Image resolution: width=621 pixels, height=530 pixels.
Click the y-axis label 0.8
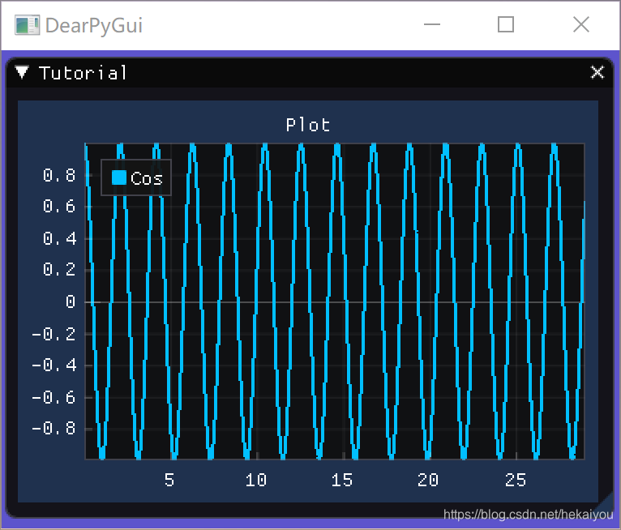click(59, 175)
